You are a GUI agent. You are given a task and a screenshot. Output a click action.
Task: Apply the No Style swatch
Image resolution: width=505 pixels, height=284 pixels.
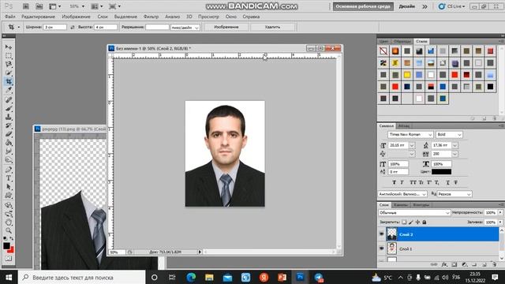[383, 50]
